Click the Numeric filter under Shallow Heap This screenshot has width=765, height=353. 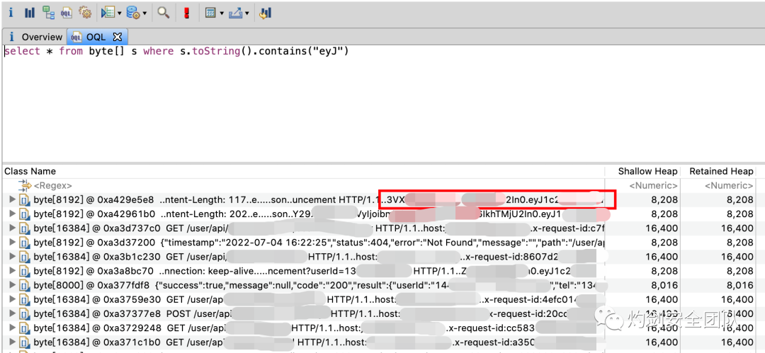click(x=653, y=186)
